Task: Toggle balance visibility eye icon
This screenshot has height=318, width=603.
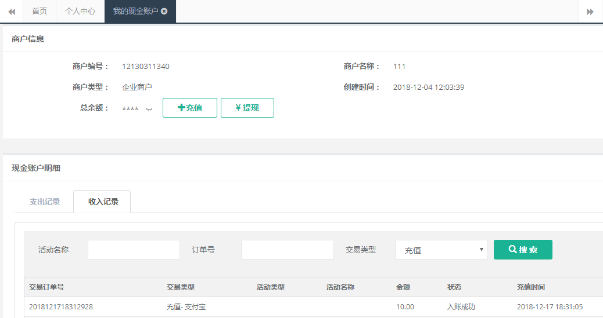Action: point(149,109)
